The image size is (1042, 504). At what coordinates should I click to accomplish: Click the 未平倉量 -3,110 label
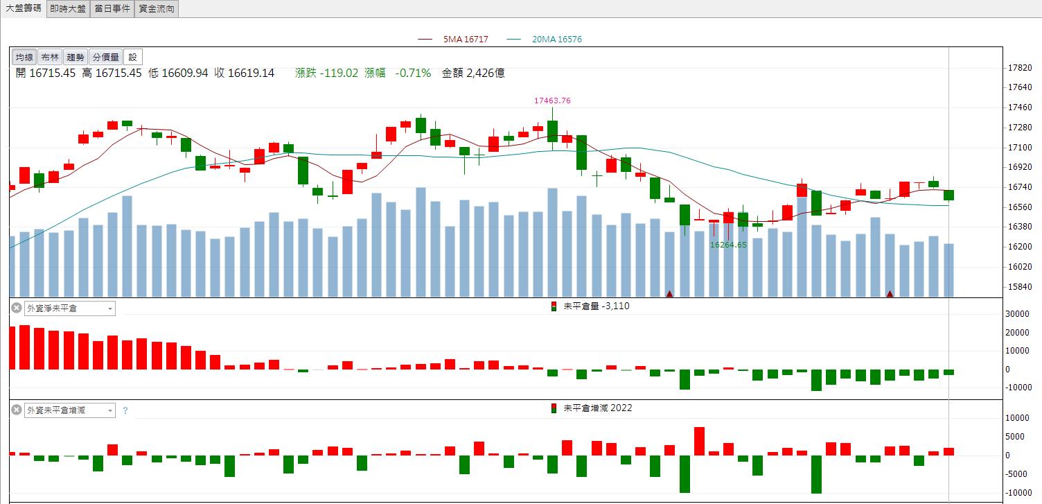597,306
